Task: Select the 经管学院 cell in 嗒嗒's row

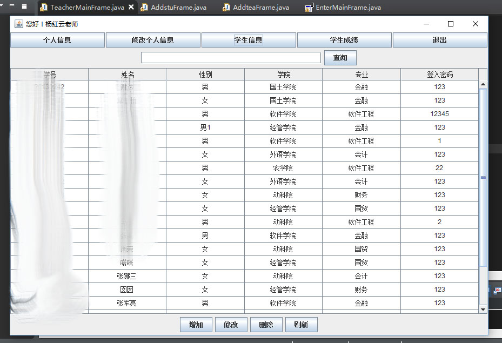Action: pos(283,263)
